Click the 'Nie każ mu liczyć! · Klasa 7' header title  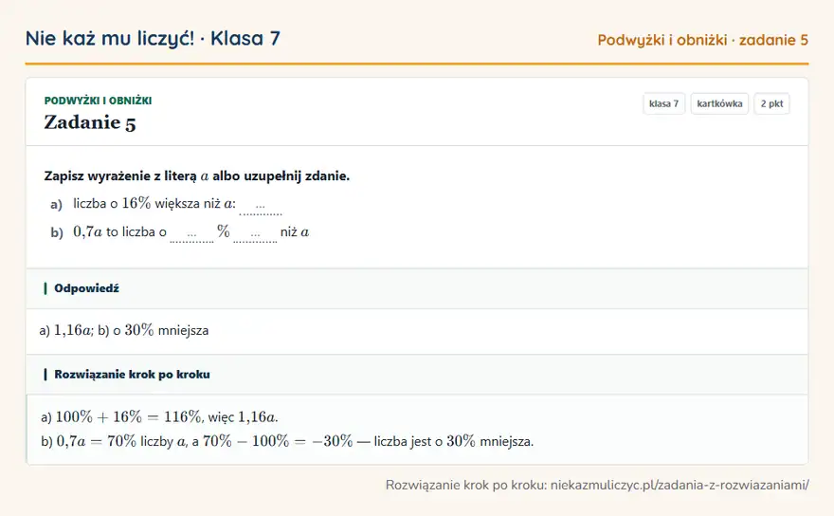tap(153, 39)
